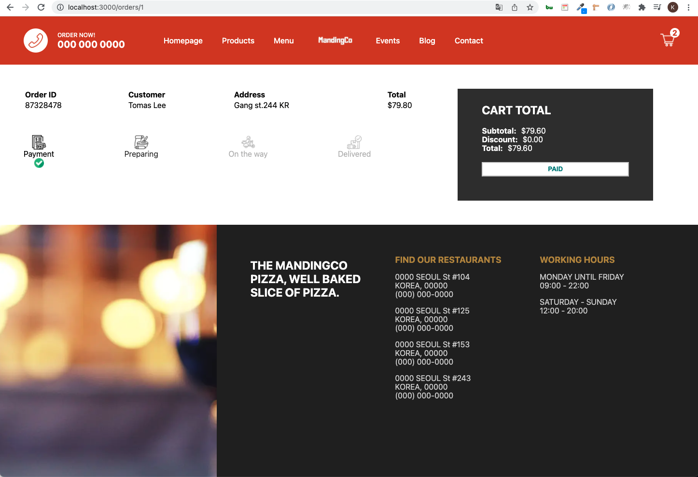
Task: Click the Payment status icon
Action: pos(39,142)
